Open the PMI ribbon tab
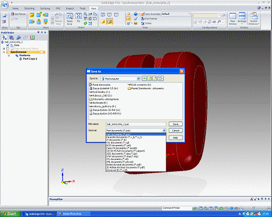The width and height of the screenshot is (272, 217). pyautogui.click(x=58, y=9)
